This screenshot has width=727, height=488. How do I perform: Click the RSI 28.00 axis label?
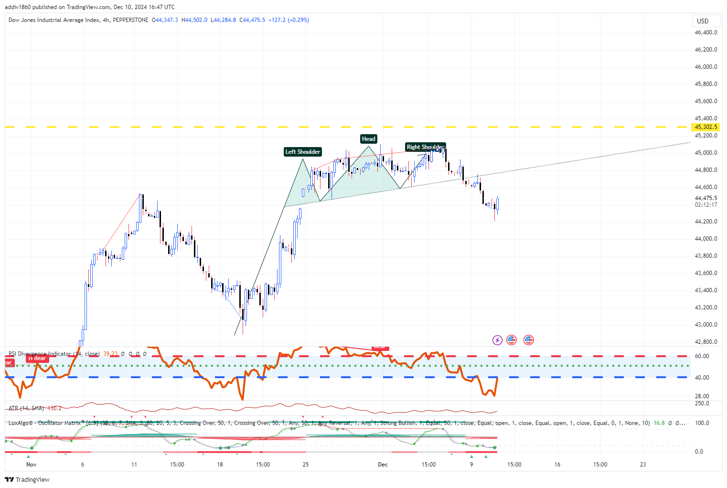click(x=702, y=396)
